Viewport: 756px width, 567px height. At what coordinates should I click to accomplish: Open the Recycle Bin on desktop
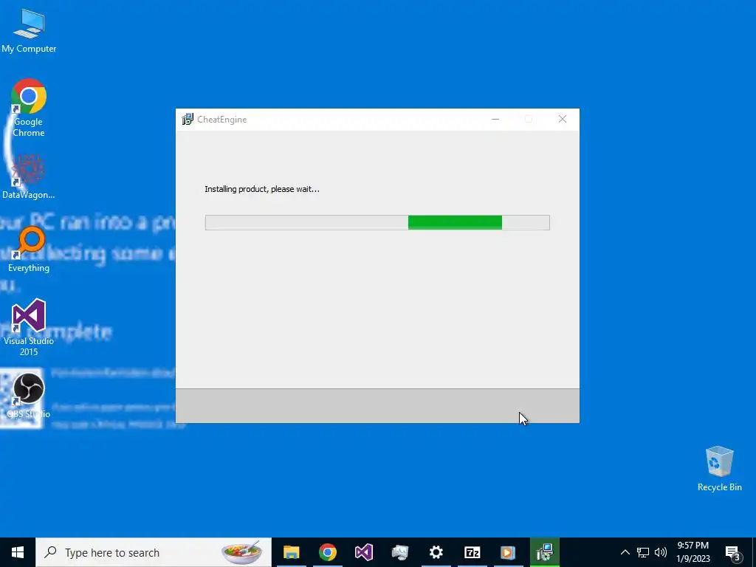pos(719,468)
